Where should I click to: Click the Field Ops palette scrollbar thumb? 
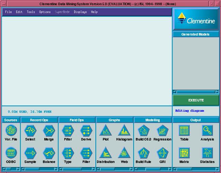tap(72, 169)
